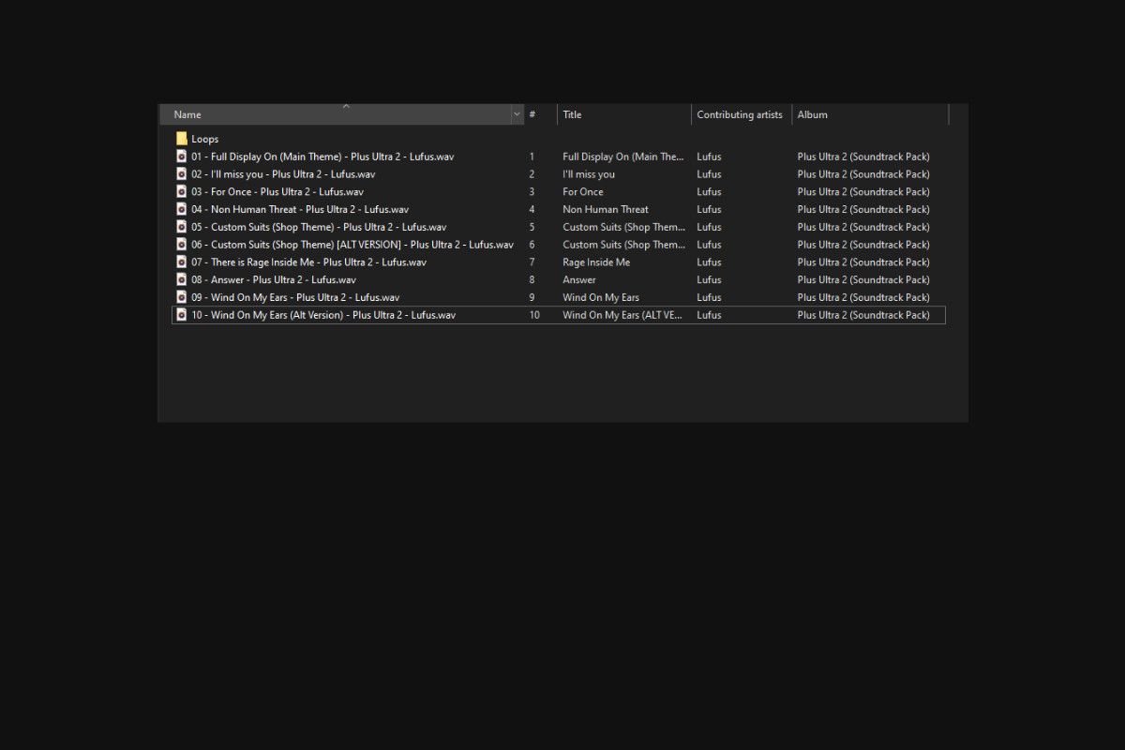Click the file icon for track 05 Custom Suits
Image resolution: width=1125 pixels, height=750 pixels.
click(x=182, y=227)
